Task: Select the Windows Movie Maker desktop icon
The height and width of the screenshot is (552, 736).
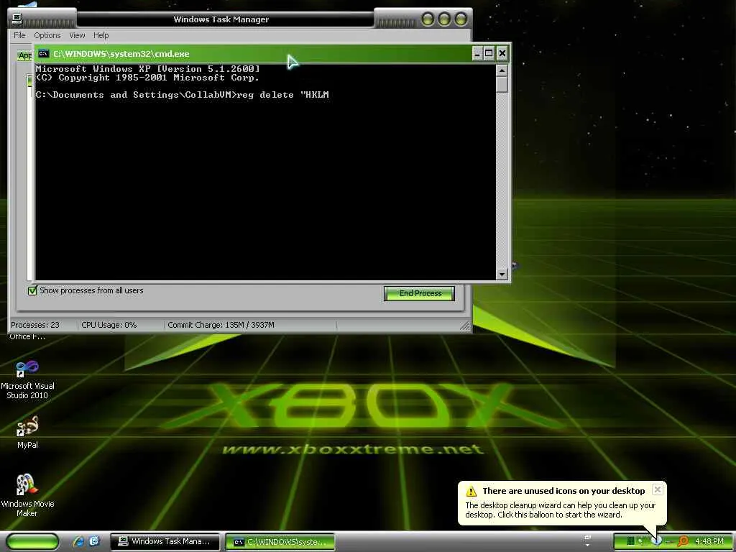Action: click(27, 495)
